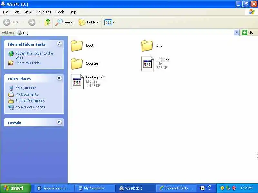Toggle the Folders pane button
This screenshot has width=258, height=193.
(89, 22)
